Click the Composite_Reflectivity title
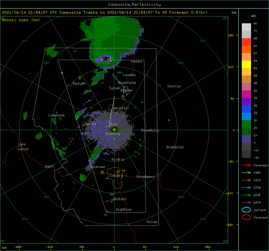This screenshot has height=251, width=269. [x=134, y=4]
